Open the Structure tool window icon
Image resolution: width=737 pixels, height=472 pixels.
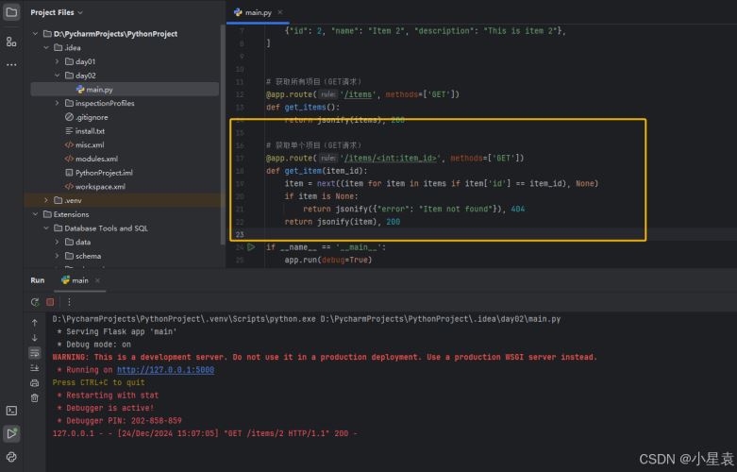click(x=11, y=42)
